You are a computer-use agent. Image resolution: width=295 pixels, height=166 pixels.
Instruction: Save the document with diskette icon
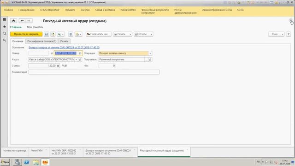click(x=46, y=34)
